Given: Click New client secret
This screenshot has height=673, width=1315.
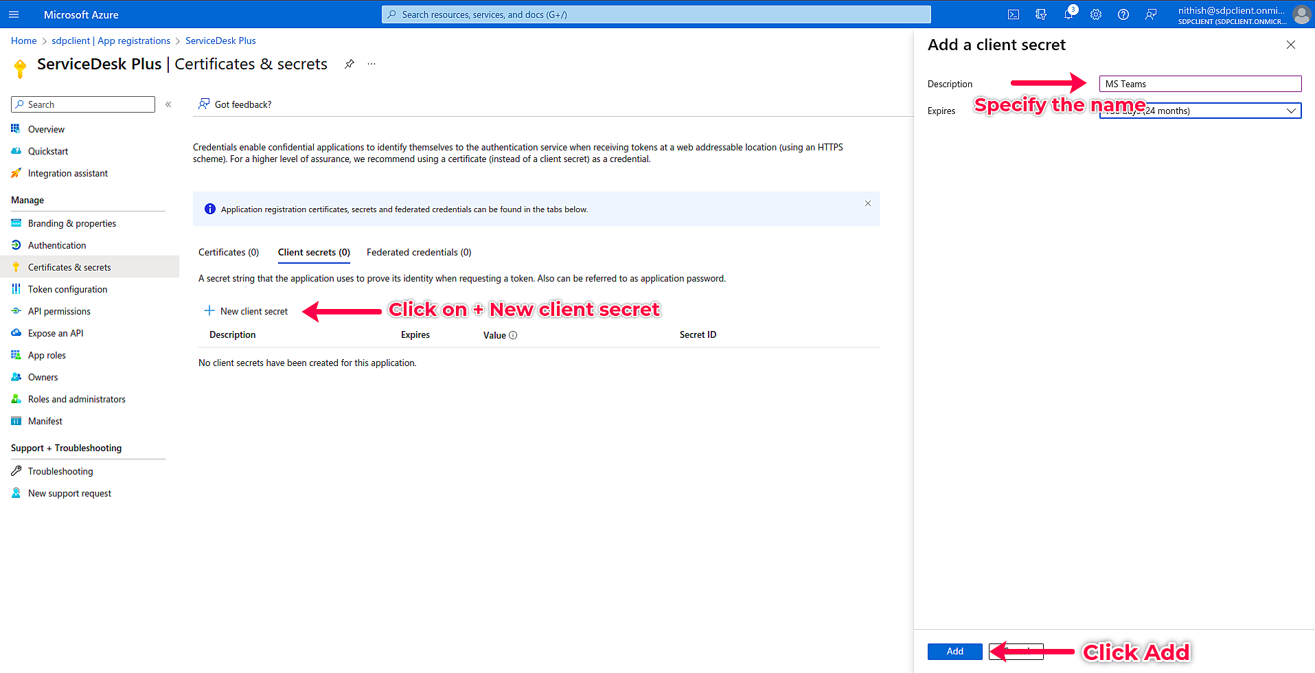Looking at the screenshot, I should tap(246, 311).
